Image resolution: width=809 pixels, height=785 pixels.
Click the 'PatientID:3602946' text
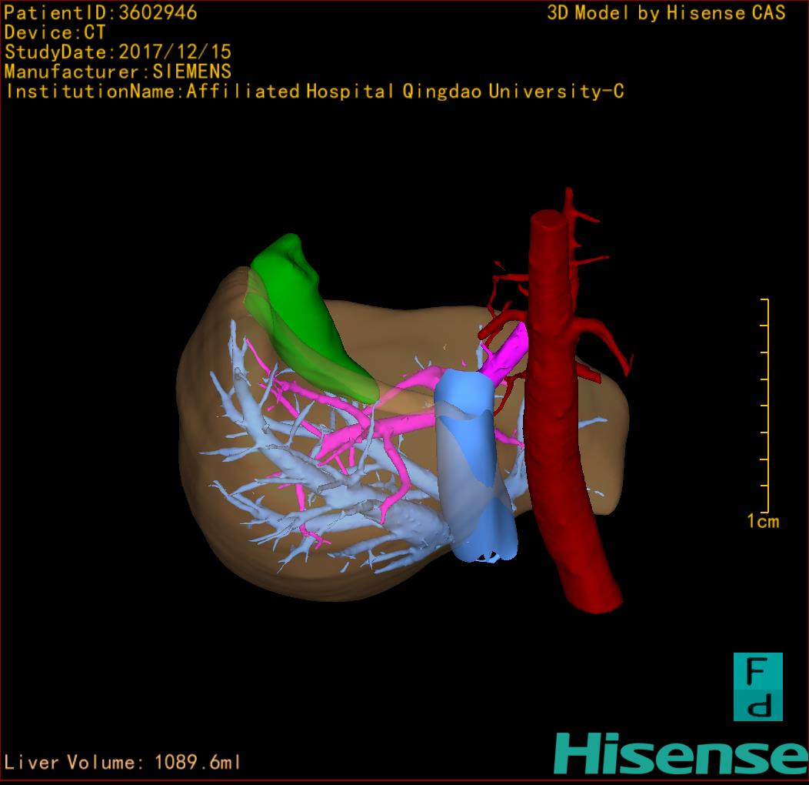pyautogui.click(x=101, y=12)
